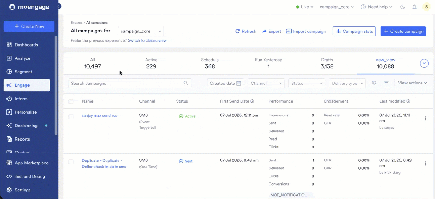The width and height of the screenshot is (435, 199).
Task: Select Engage in the sidebar
Action: (26, 85)
